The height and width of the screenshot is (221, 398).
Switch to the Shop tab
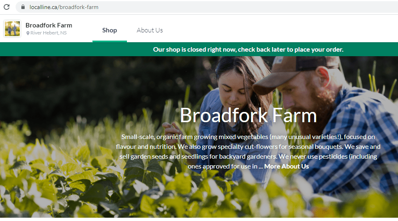(x=109, y=30)
